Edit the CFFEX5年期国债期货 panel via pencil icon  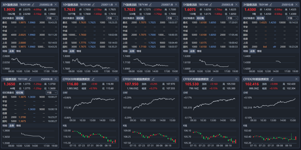[212, 79]
